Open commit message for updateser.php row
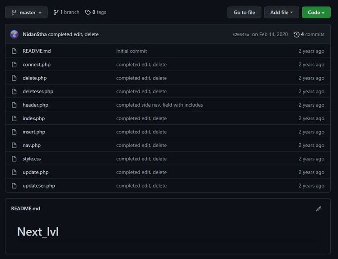 tap(141, 186)
